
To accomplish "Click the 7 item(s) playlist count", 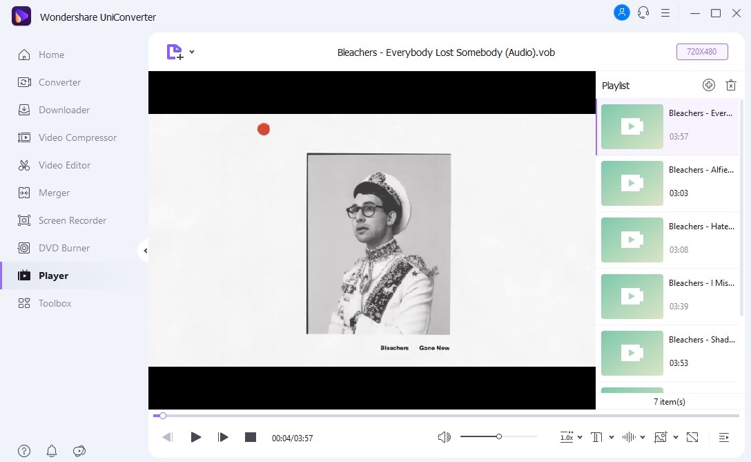I will tap(669, 402).
